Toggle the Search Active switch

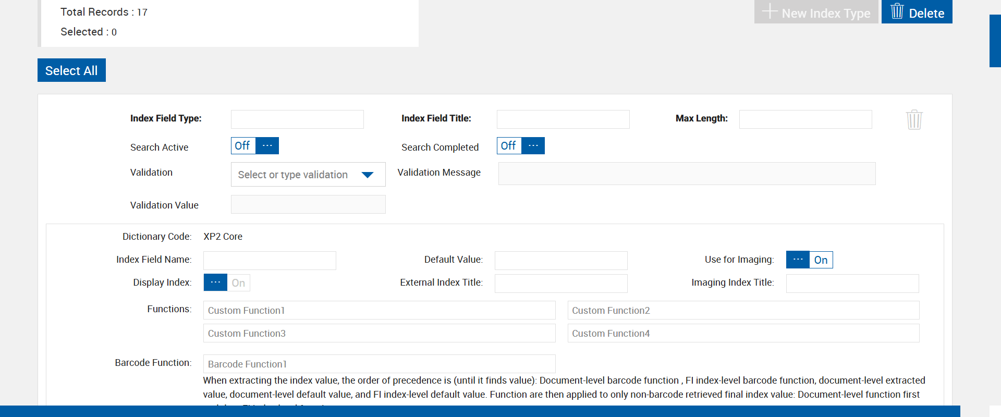coord(255,146)
